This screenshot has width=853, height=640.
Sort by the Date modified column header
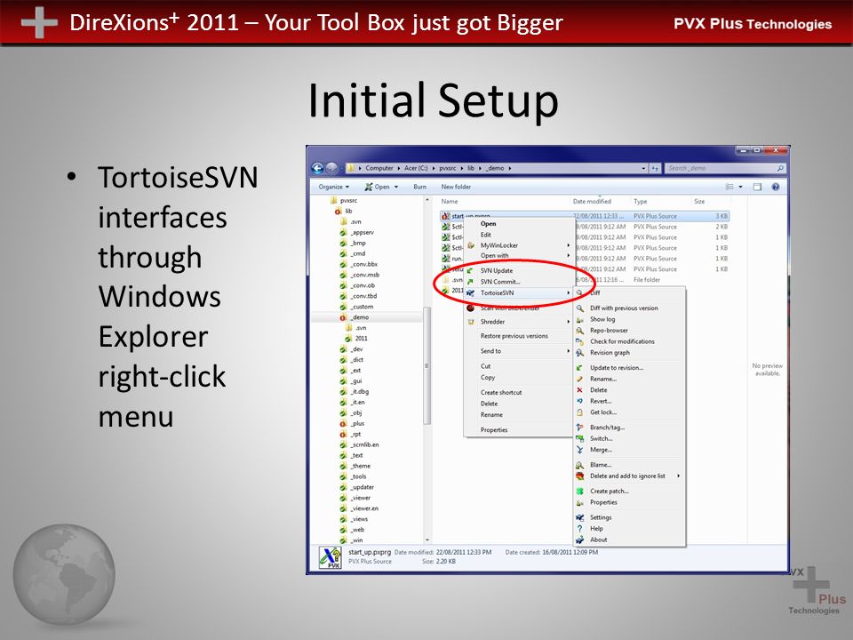(x=592, y=202)
